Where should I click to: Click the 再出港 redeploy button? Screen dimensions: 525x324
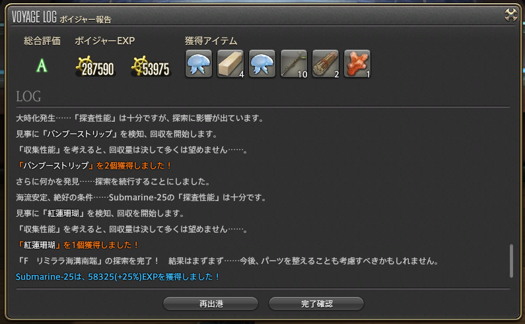pos(211,304)
